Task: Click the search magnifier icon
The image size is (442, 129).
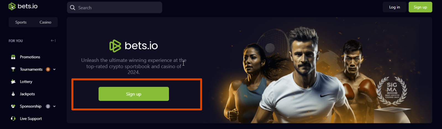Action: click(73, 8)
